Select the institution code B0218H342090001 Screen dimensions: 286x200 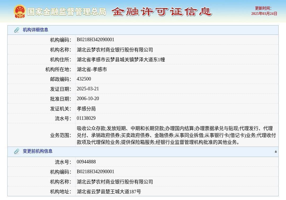pos(95,40)
